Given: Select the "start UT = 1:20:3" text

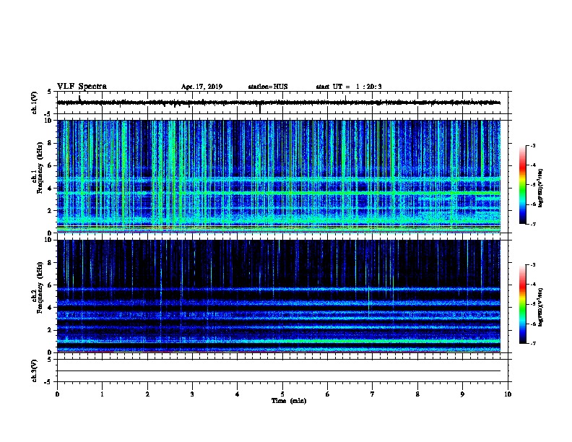Looking at the screenshot, I should pyautogui.click(x=349, y=87).
